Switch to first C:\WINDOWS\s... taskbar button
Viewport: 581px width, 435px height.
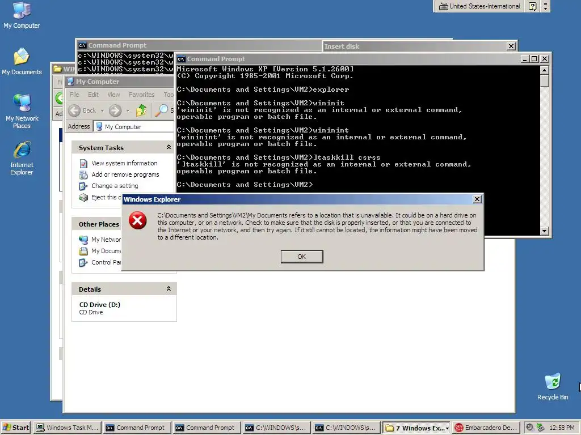coord(276,428)
